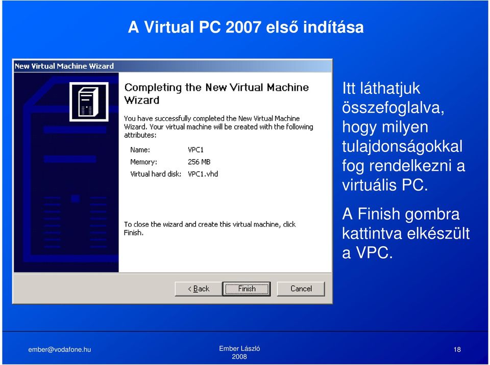Click the Memory value 256 MB
The height and width of the screenshot is (365, 490).
point(199,162)
